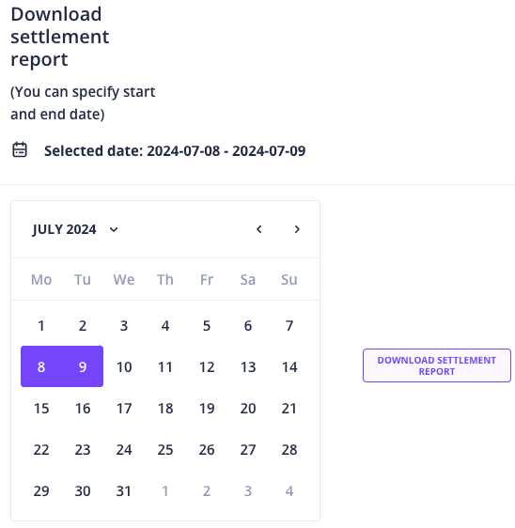
Task: Select July 8 in the calendar
Action: [41, 366]
